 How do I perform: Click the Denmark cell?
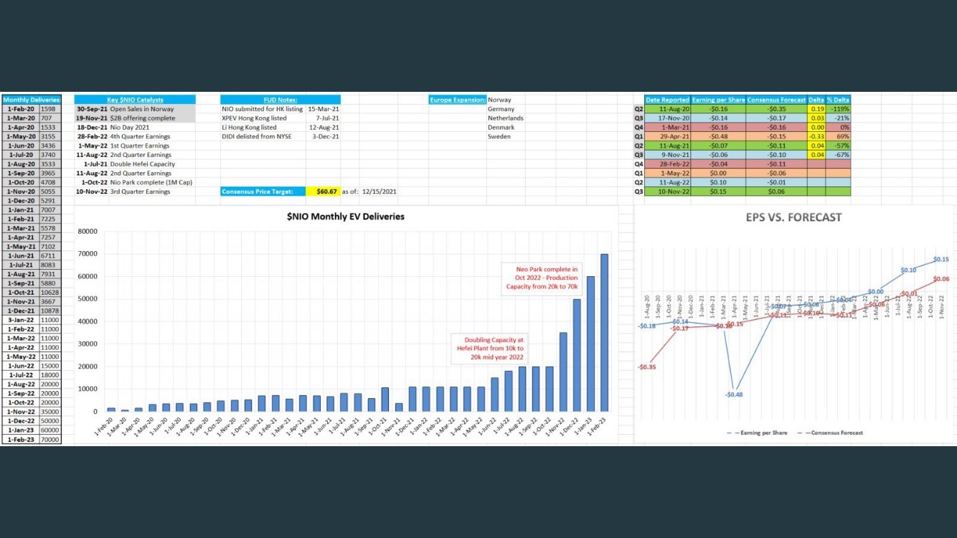[501, 128]
